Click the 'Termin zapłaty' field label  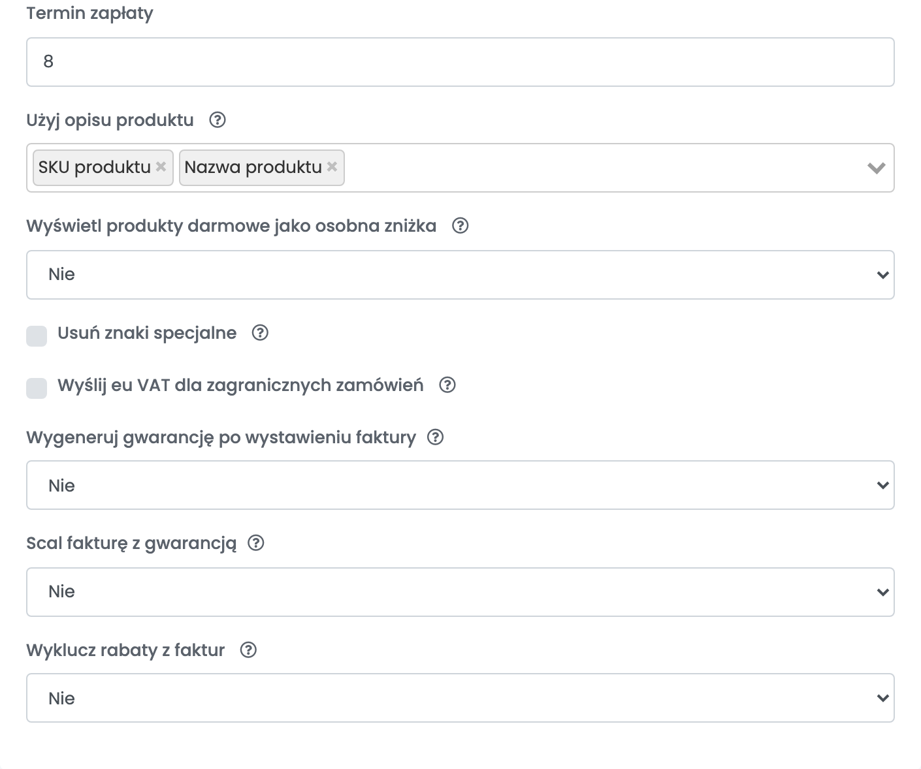(89, 14)
